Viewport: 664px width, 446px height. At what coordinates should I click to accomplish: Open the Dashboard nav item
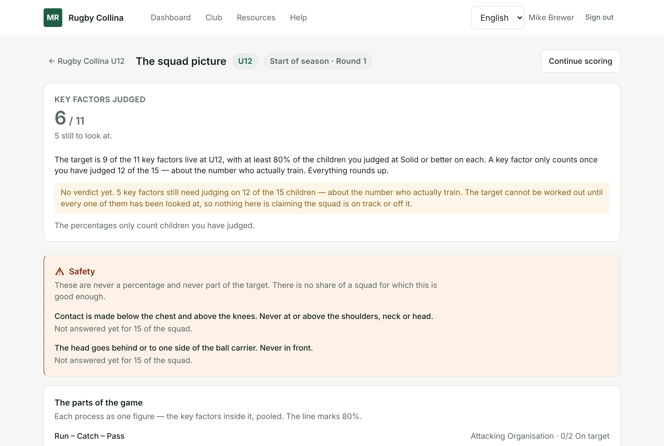point(171,18)
